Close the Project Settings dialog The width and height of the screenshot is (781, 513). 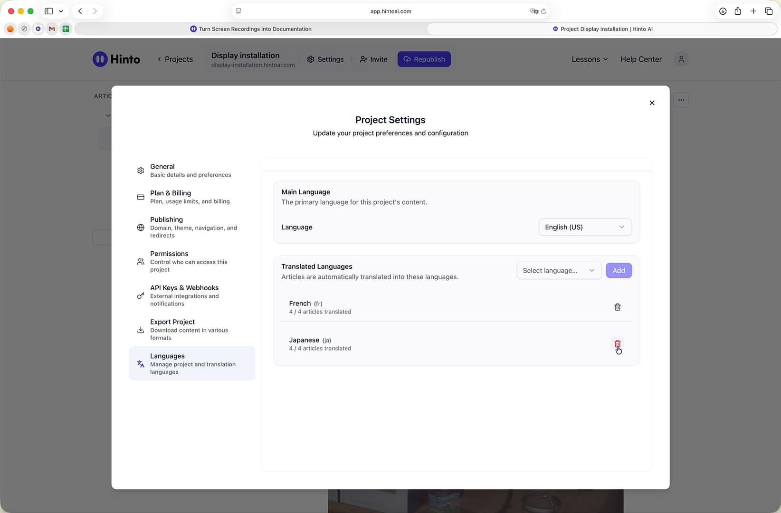652,103
